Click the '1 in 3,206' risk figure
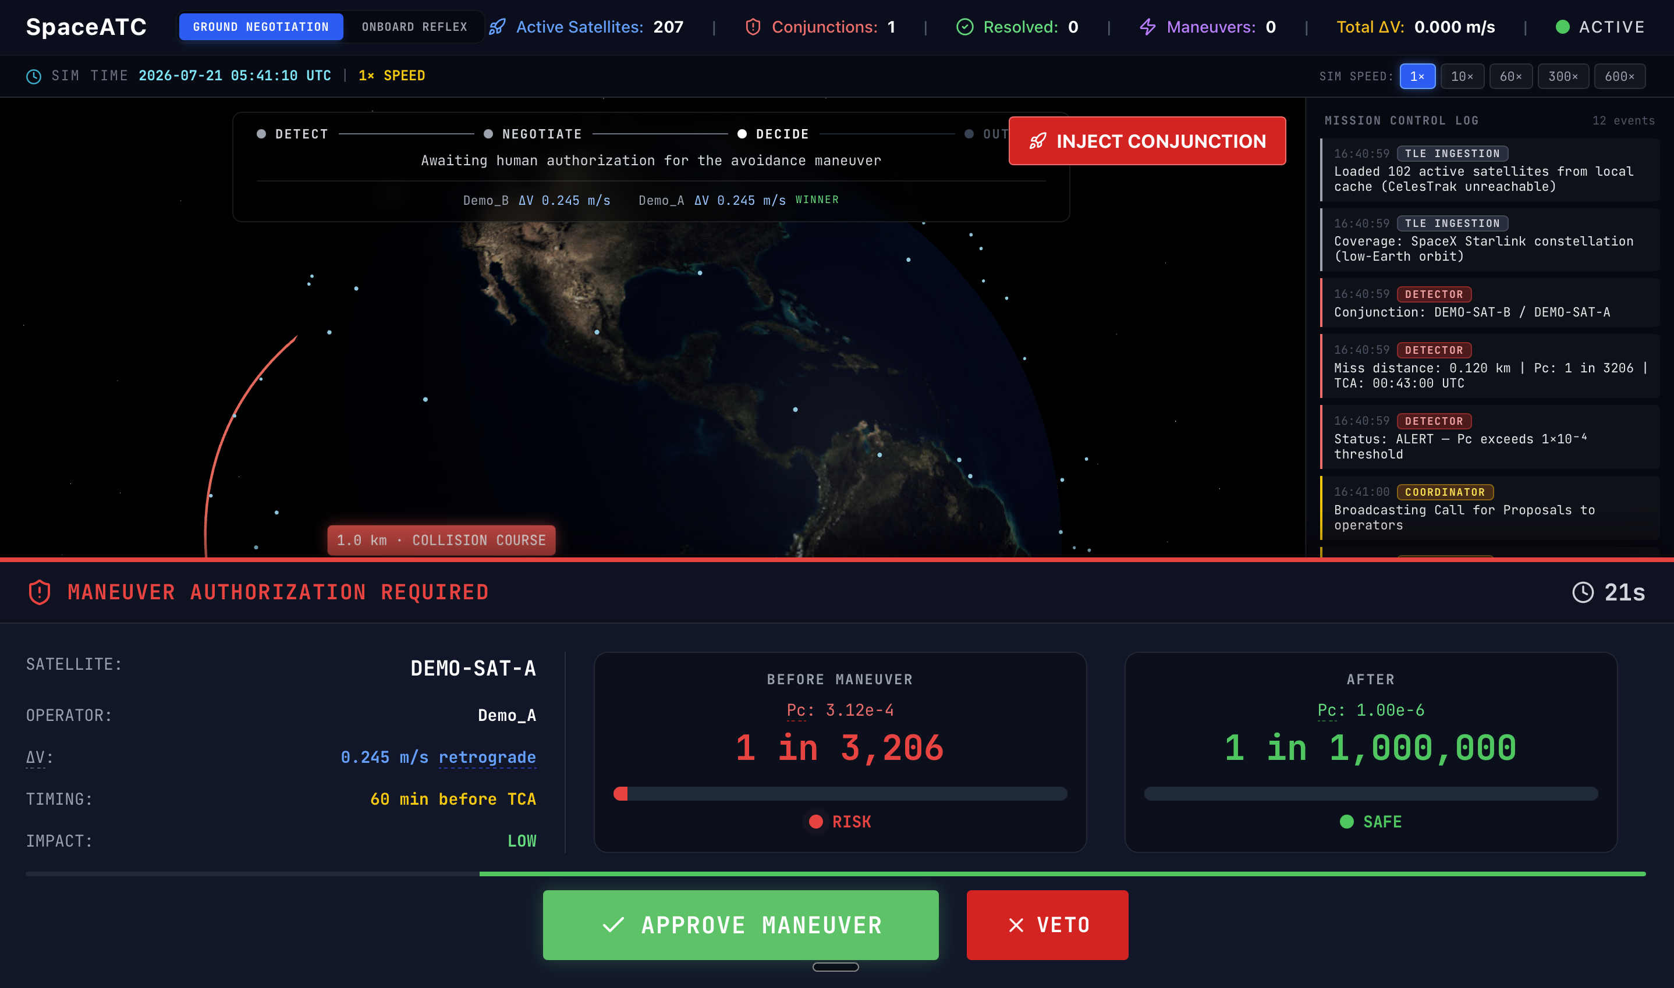This screenshot has width=1674, height=988. pyautogui.click(x=840, y=748)
